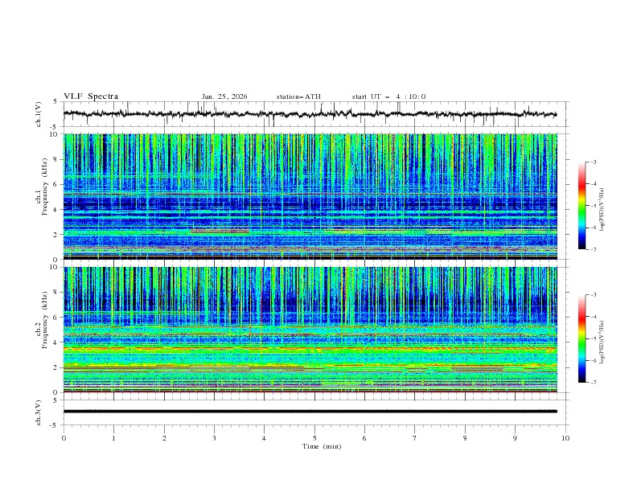The image size is (637, 492).
Task: Click the date "Jan. 25, 2026" in header
Action: click(x=224, y=96)
